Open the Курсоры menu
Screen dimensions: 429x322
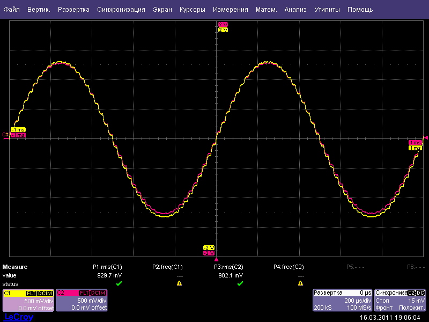192,10
